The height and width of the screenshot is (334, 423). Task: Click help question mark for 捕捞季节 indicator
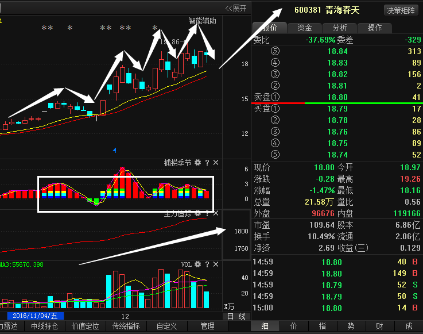pos(207,163)
